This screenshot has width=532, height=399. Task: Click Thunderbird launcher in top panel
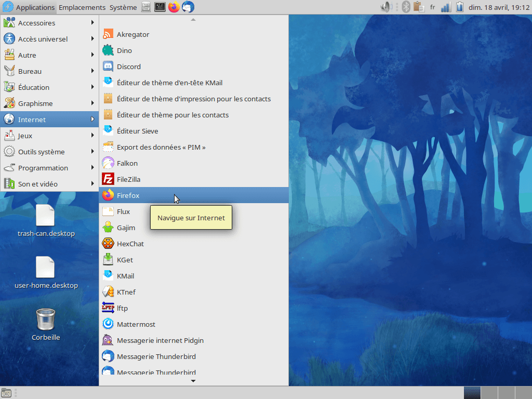188,7
